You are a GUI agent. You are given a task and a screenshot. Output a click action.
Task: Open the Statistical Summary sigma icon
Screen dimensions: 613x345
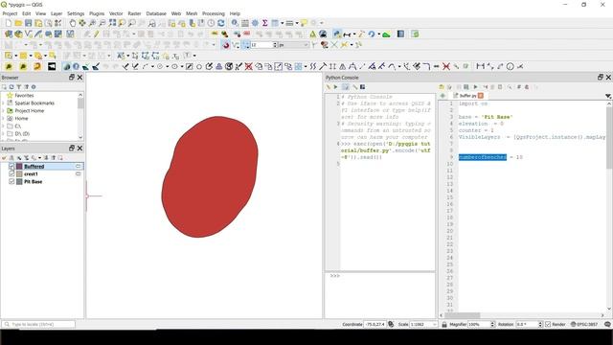coord(264,23)
